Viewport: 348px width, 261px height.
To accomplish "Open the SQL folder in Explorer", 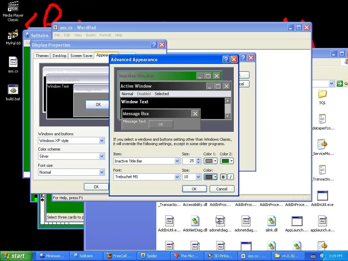I will (322, 97).
